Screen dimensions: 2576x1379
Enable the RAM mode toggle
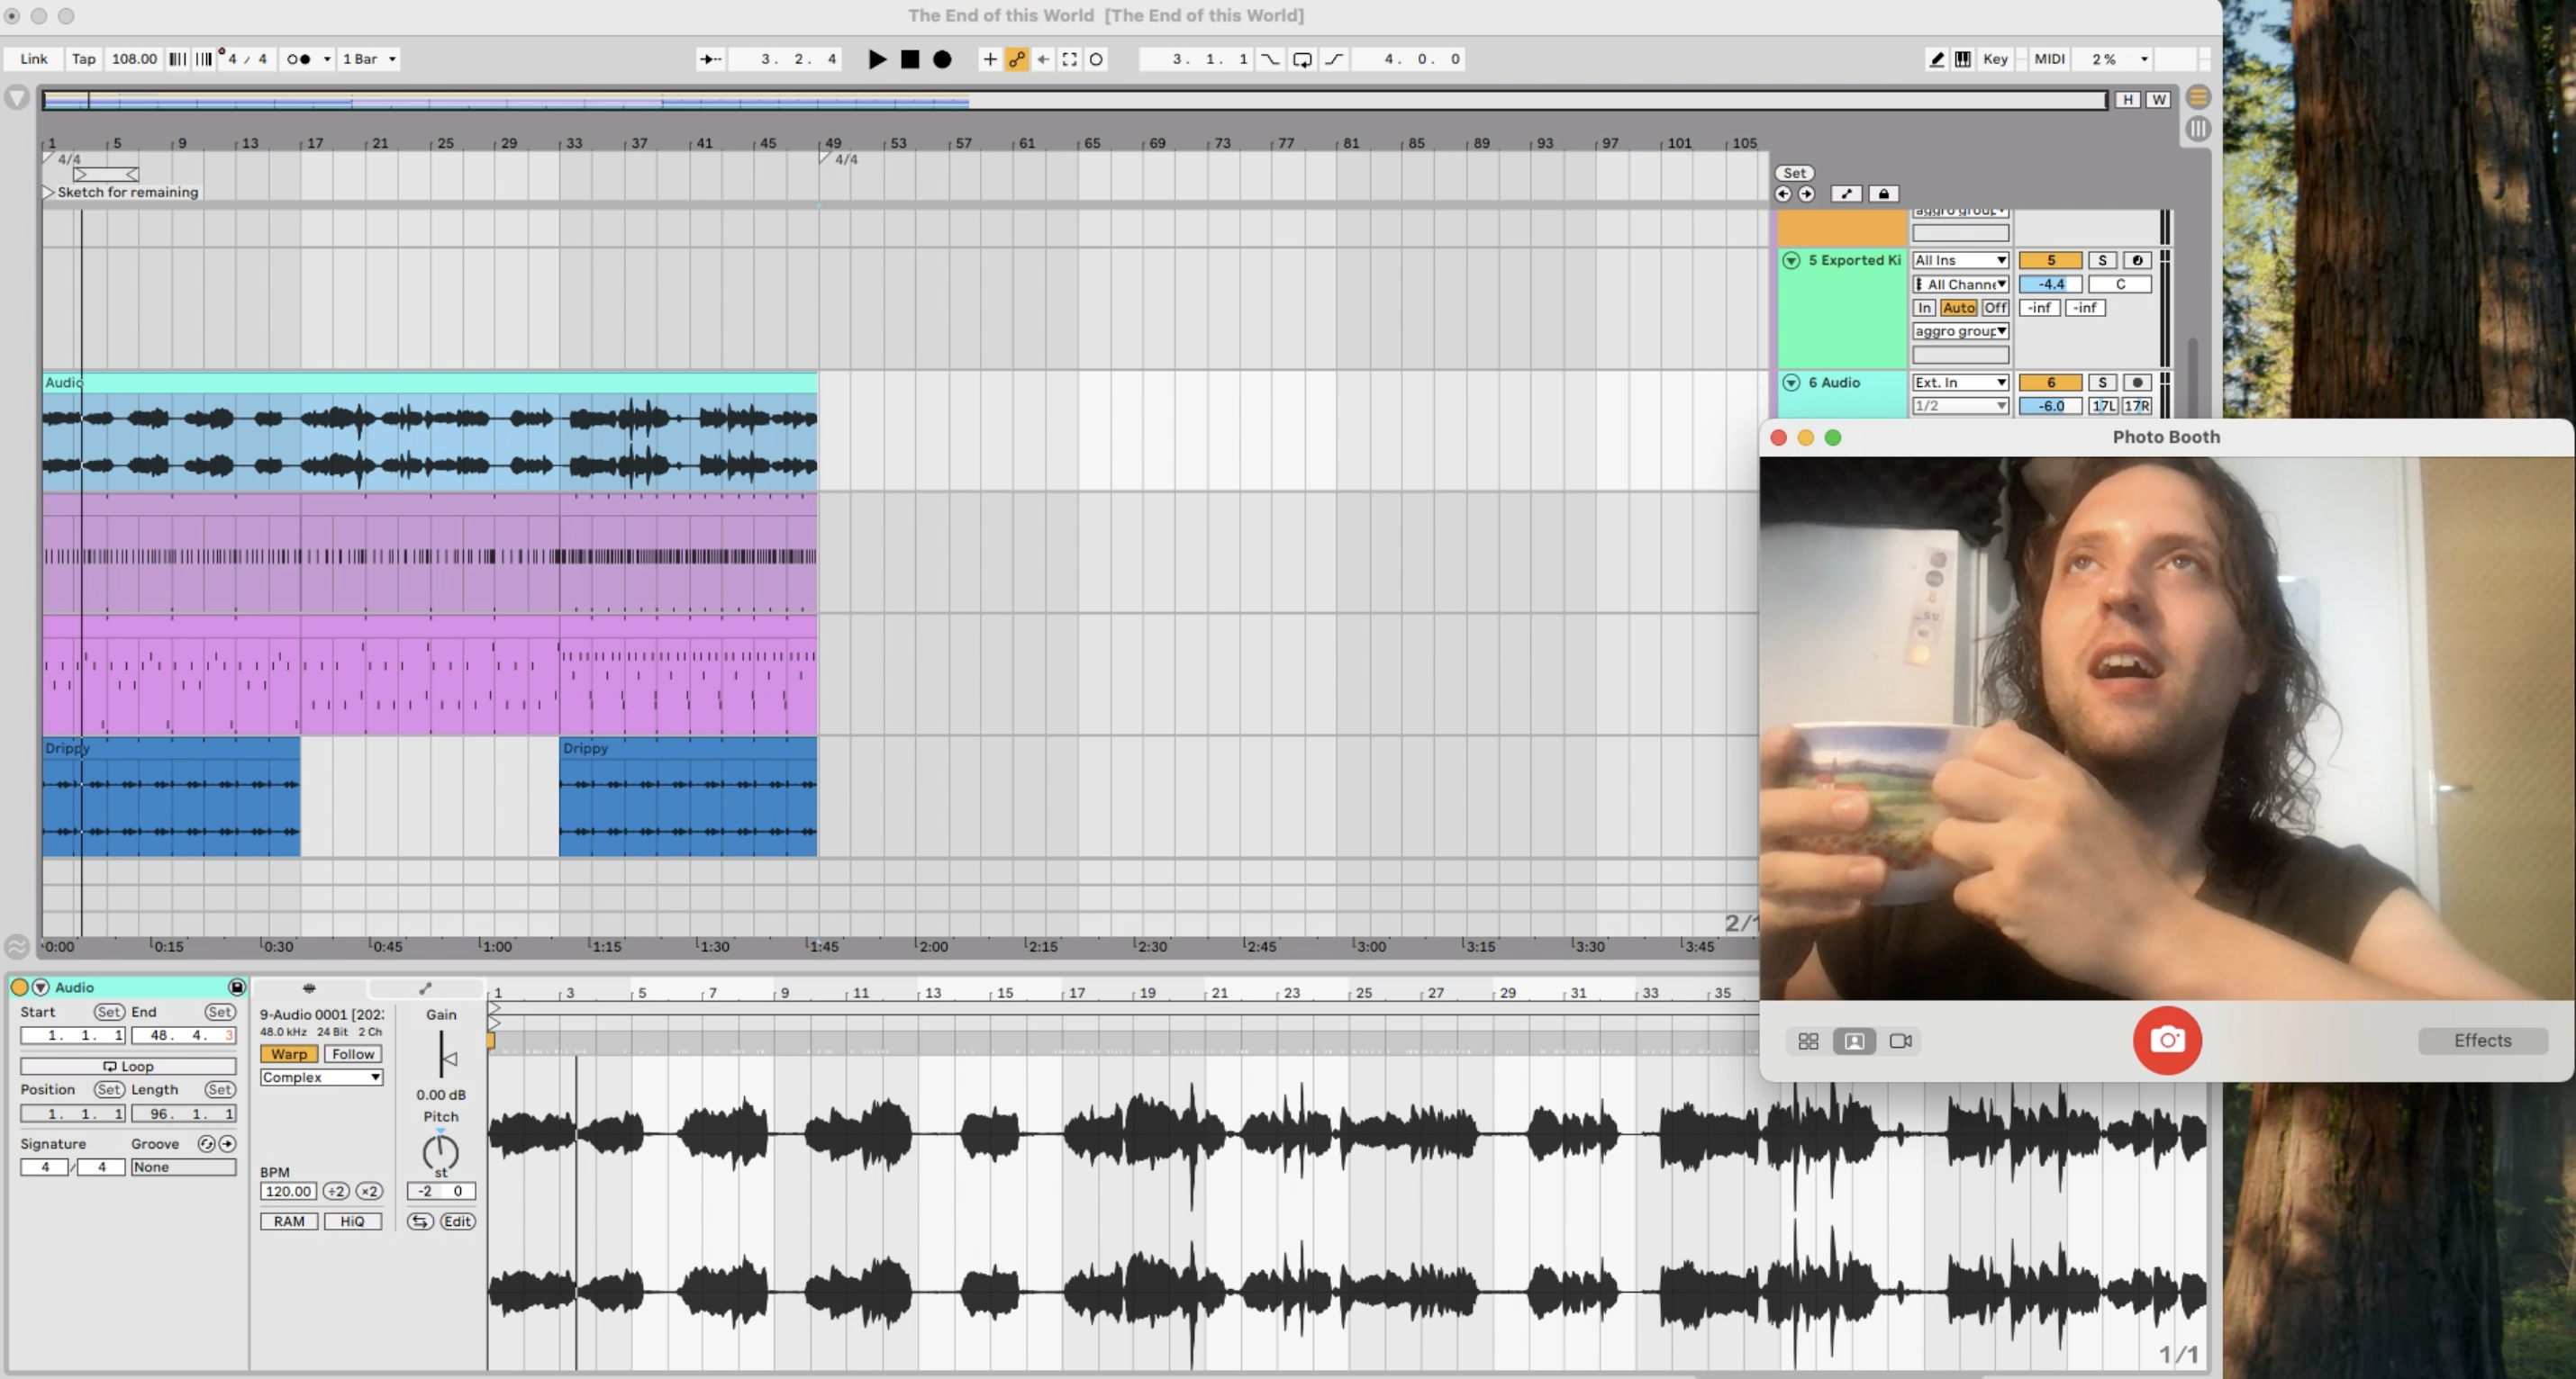tap(289, 1221)
